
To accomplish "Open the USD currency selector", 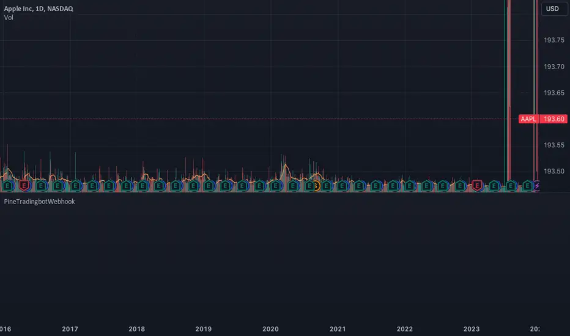I will coord(554,9).
